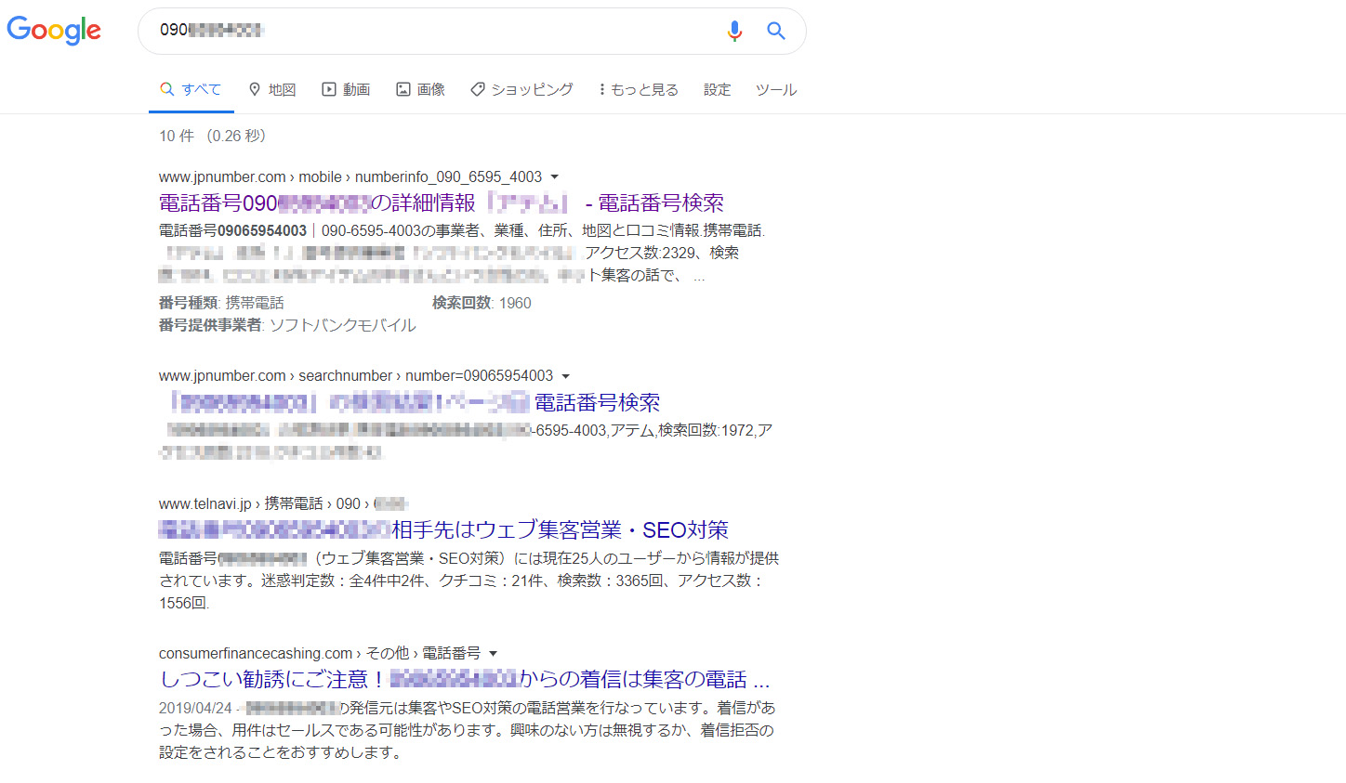This screenshot has height=783, width=1346.
Task: Open the ショッピング tab
Action: click(521, 89)
